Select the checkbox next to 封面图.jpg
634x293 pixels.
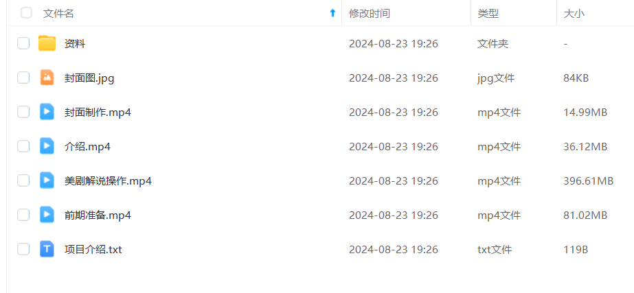click(23, 78)
